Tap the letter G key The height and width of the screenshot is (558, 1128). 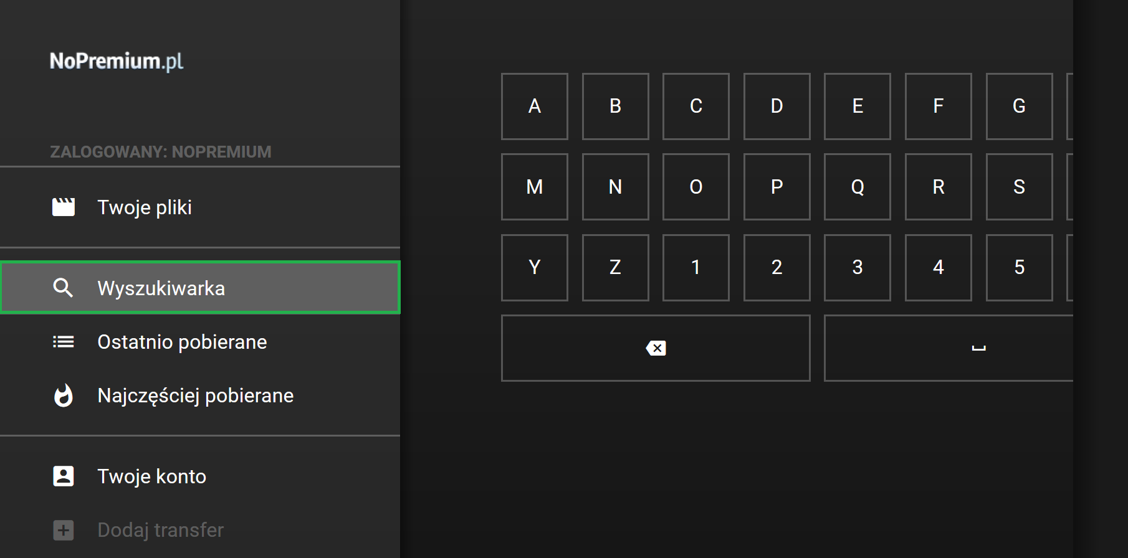click(x=1019, y=106)
